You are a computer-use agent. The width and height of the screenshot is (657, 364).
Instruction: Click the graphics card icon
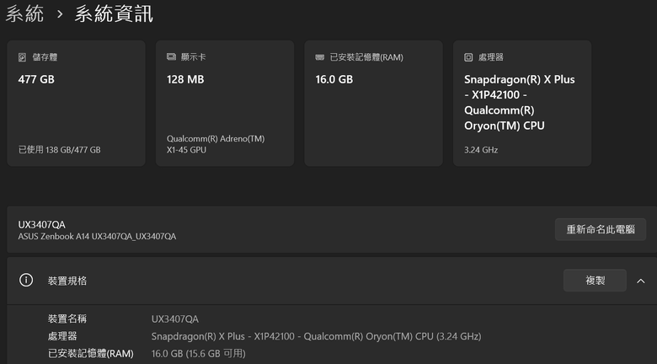click(171, 56)
